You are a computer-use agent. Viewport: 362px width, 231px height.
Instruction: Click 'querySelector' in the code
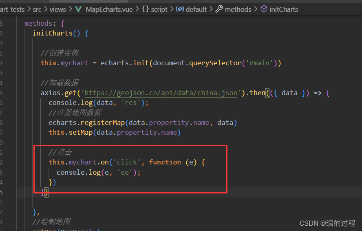pyautogui.click(x=215, y=63)
